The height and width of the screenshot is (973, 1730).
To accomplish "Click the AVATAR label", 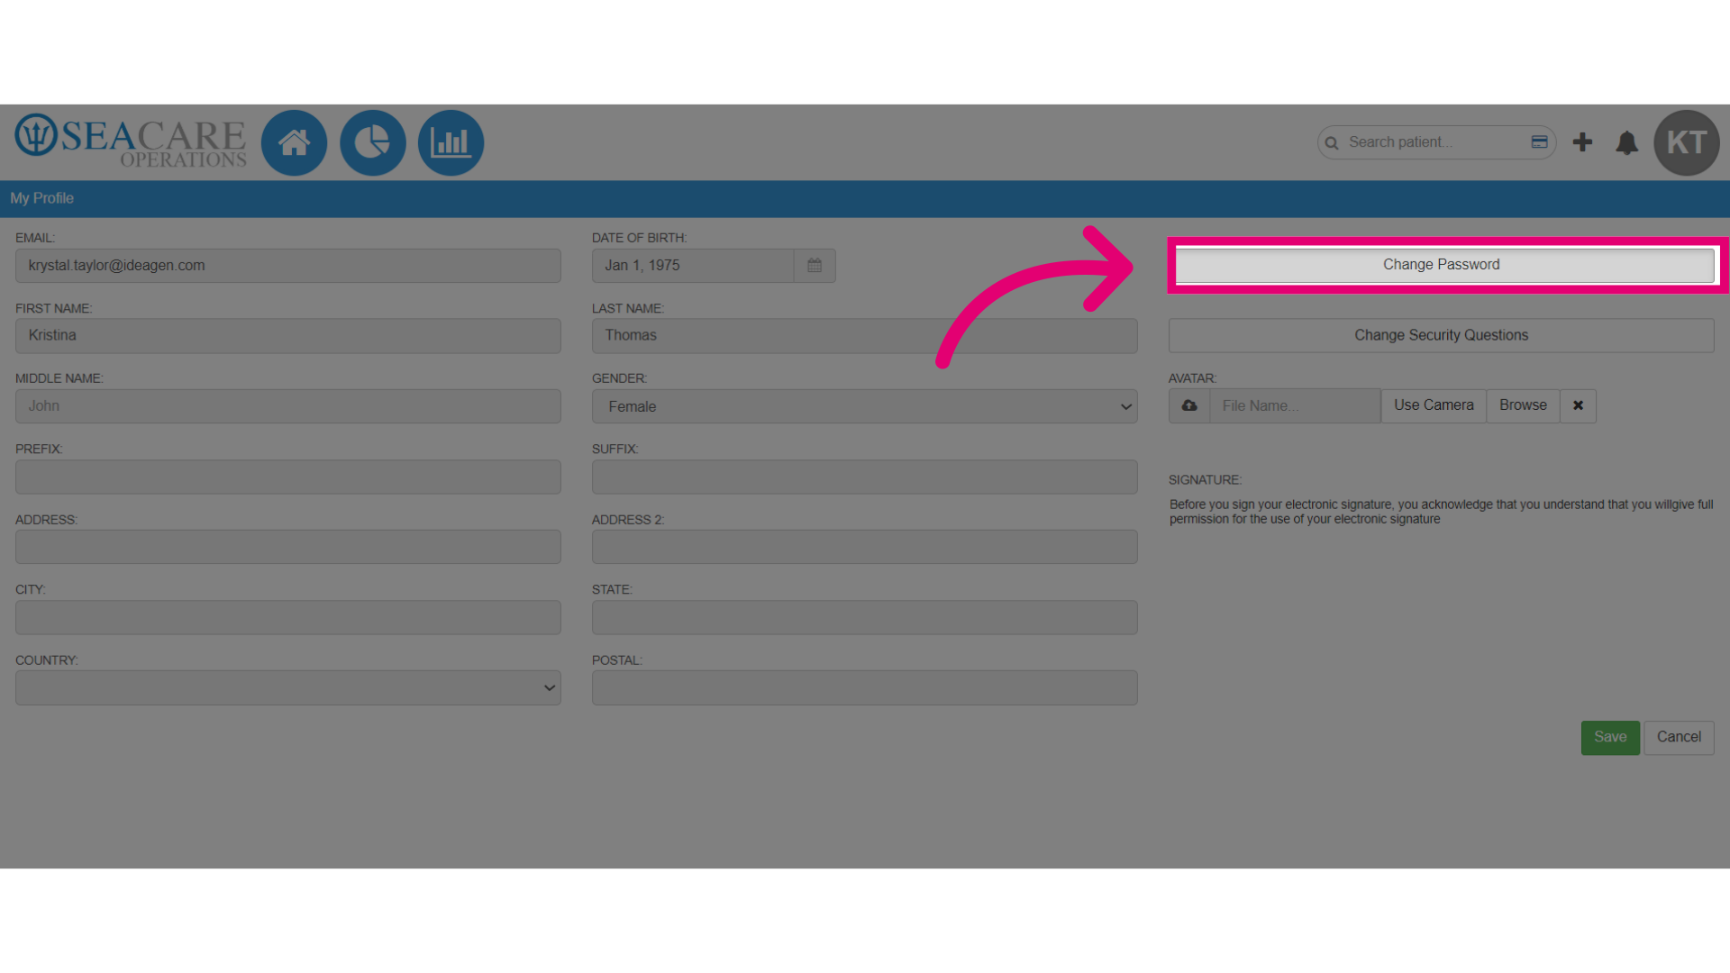I will click(1192, 378).
